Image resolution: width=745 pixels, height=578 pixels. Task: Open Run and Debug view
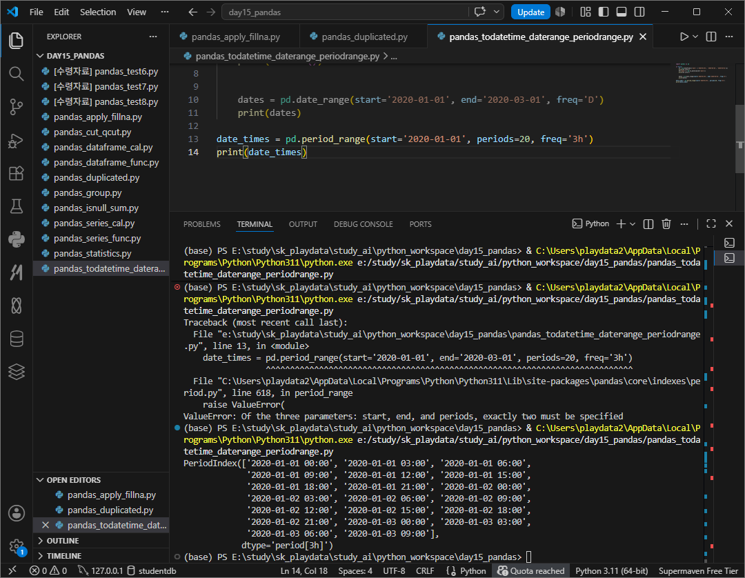coord(16,141)
